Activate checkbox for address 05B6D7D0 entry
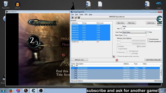This screenshot has width=166, height=93. tap(76, 72)
